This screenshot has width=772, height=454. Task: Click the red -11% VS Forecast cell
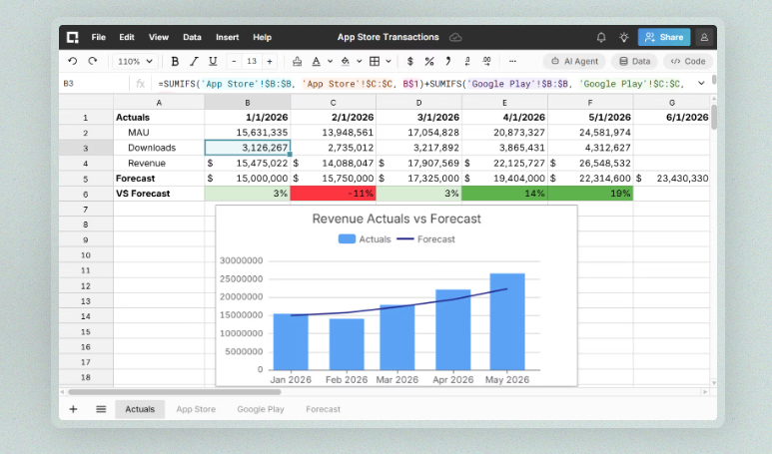(333, 194)
